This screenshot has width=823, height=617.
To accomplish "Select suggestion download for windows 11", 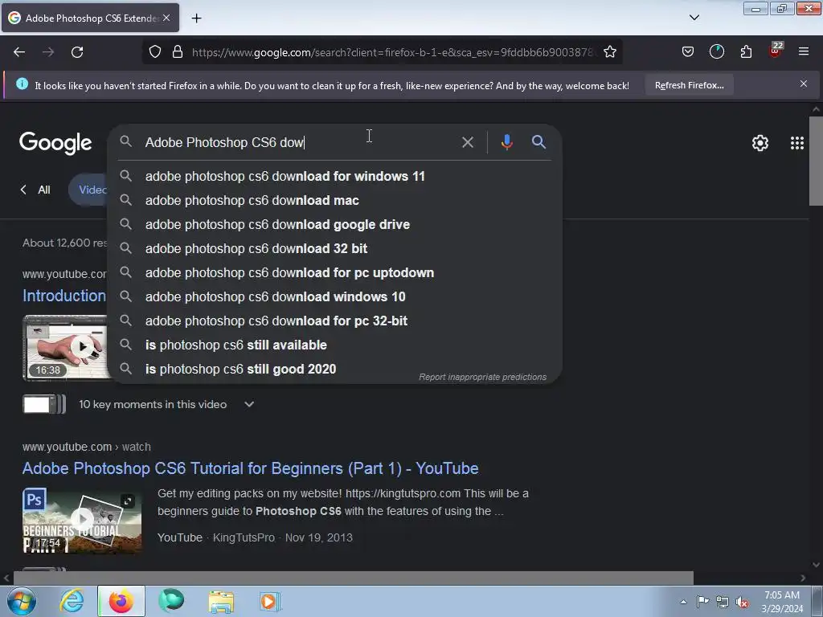I will pos(335,176).
